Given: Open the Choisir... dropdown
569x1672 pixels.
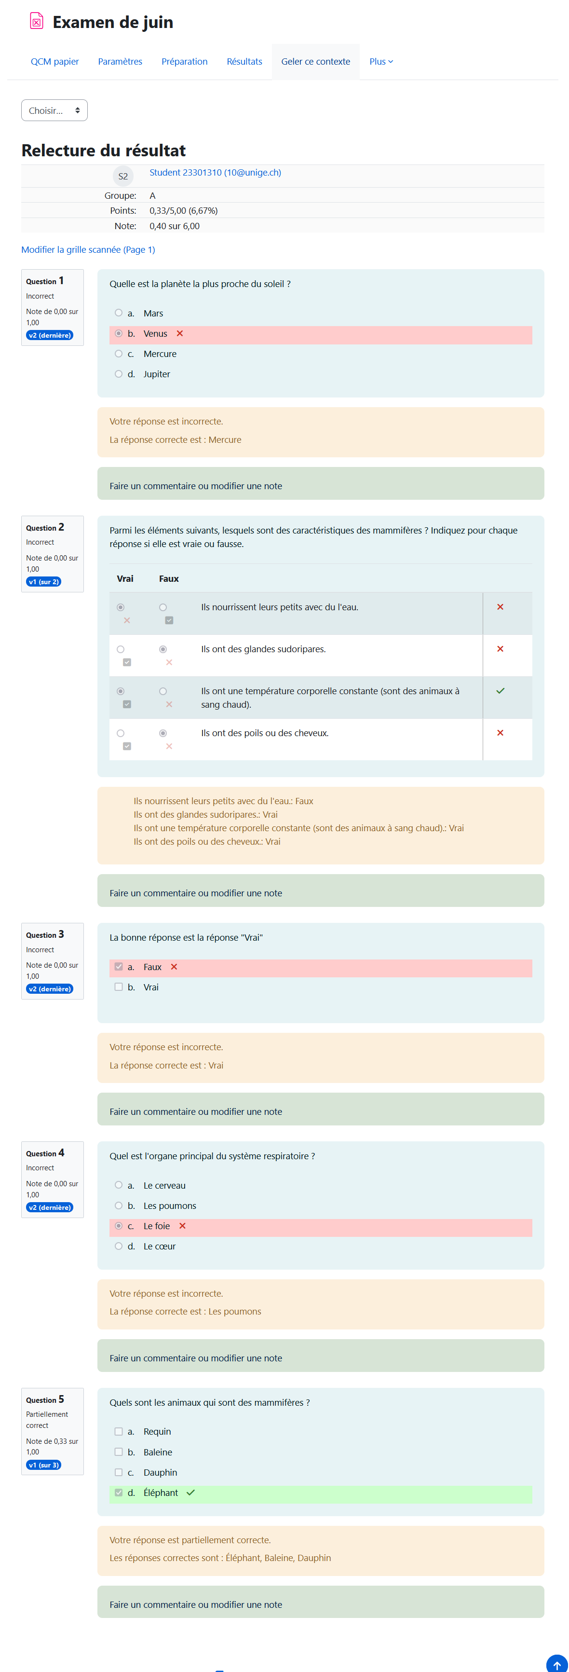Looking at the screenshot, I should 54,110.
